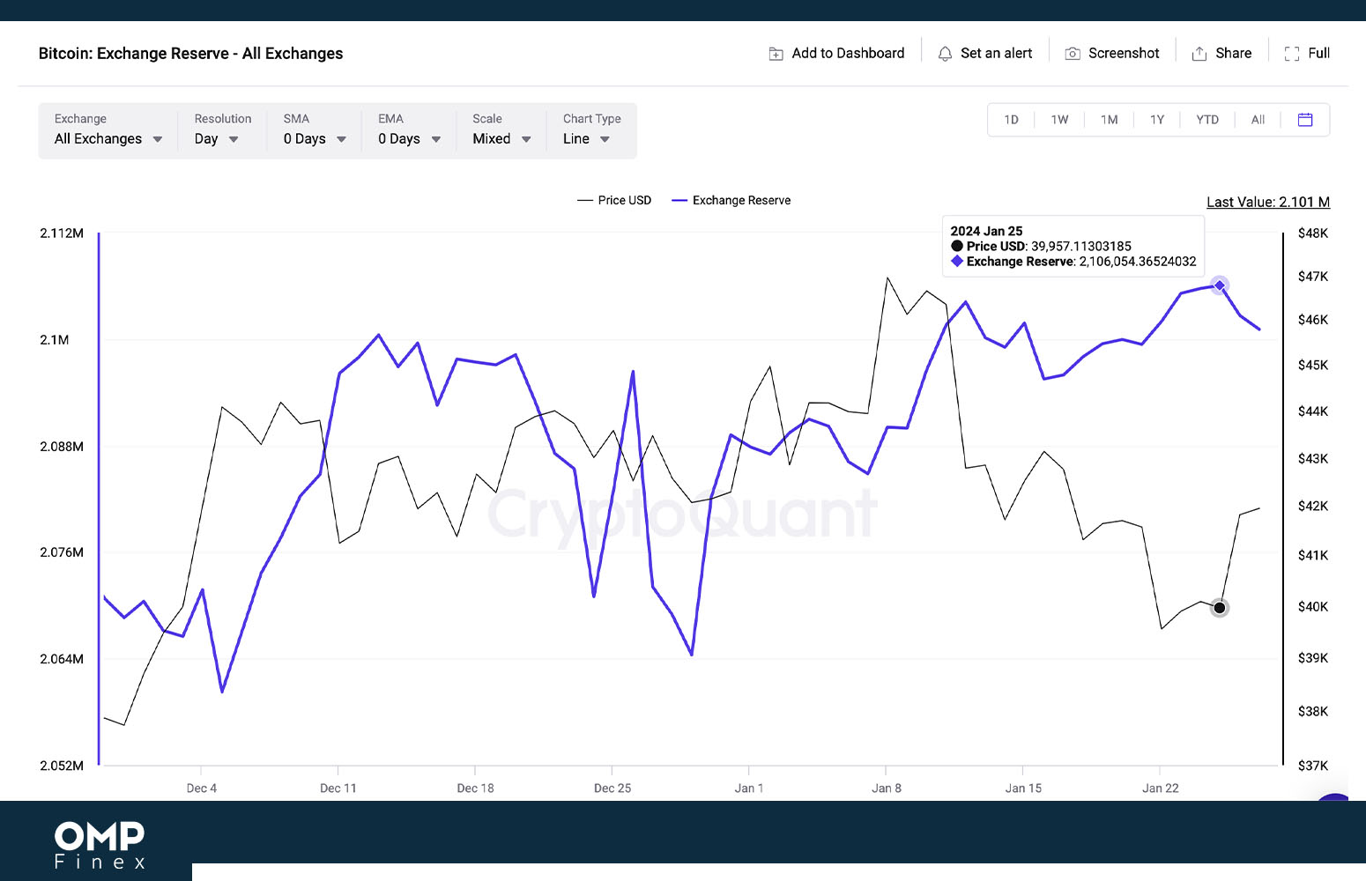This screenshot has width=1366, height=881.
Task: Click the $46K right axis label
Action: pyautogui.click(x=1312, y=320)
